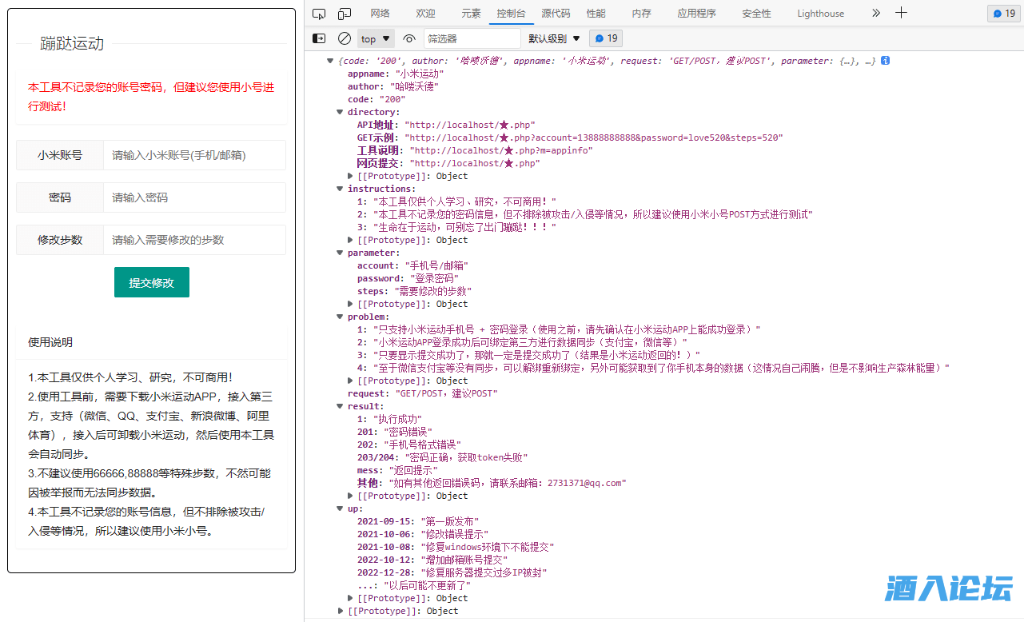Click the blue info icon beside the logged object

(886, 61)
